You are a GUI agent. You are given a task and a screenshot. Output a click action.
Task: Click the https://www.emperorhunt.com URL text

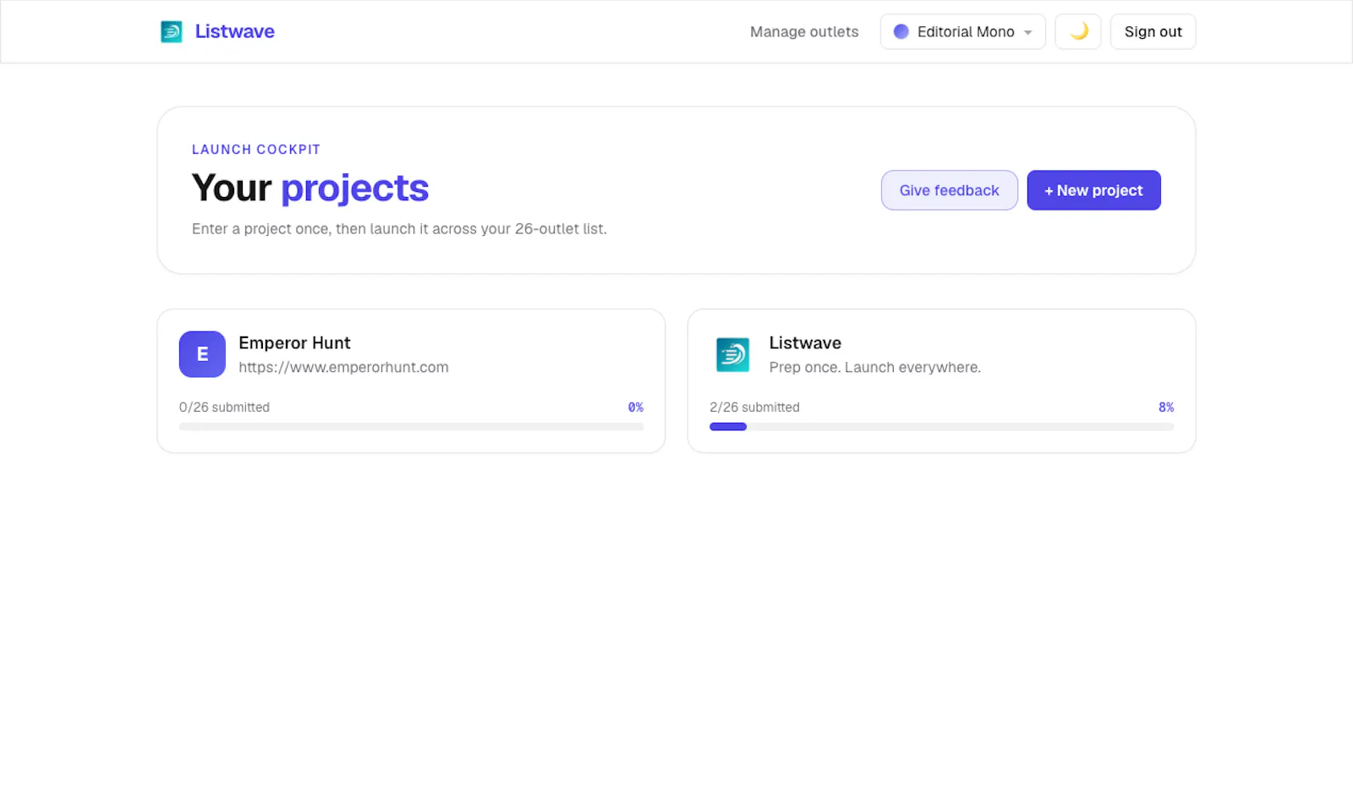343,367
